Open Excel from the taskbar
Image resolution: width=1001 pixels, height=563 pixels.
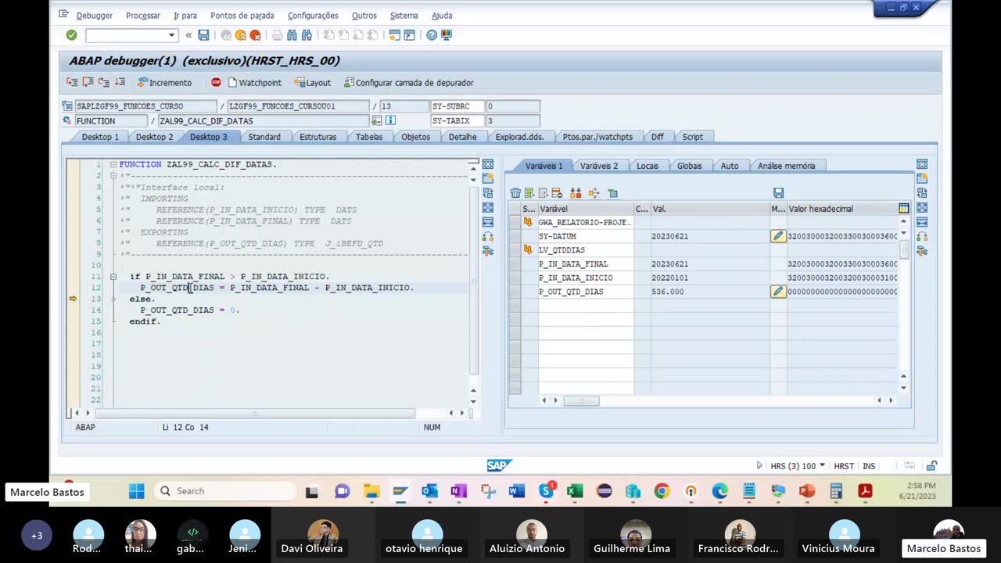click(x=575, y=491)
